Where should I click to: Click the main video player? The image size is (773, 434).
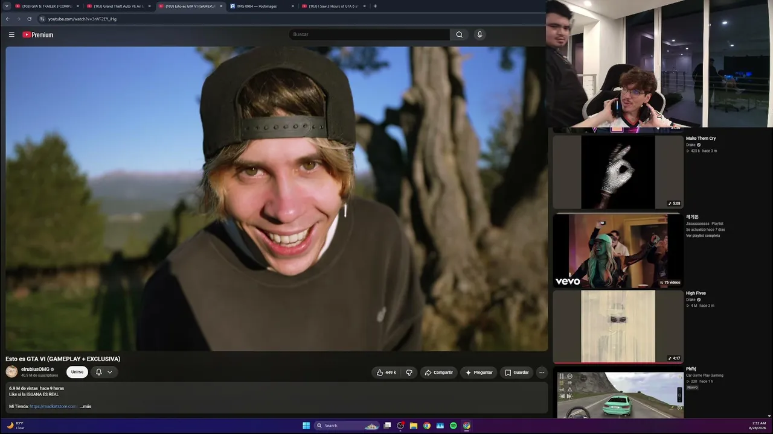[x=277, y=199]
